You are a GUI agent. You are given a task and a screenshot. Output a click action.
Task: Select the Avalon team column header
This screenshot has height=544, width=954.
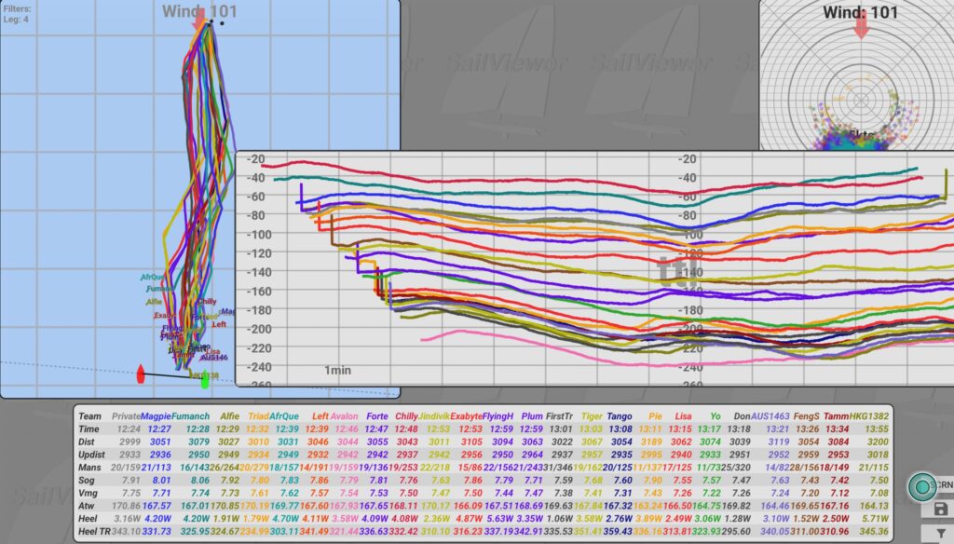tap(345, 416)
